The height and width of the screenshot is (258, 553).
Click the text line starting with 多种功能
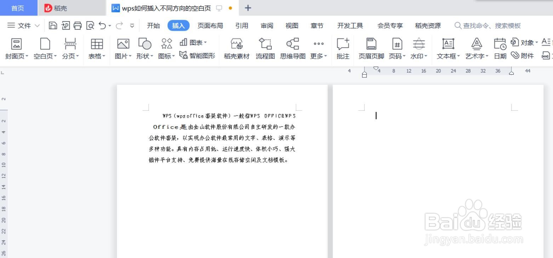[222, 149]
